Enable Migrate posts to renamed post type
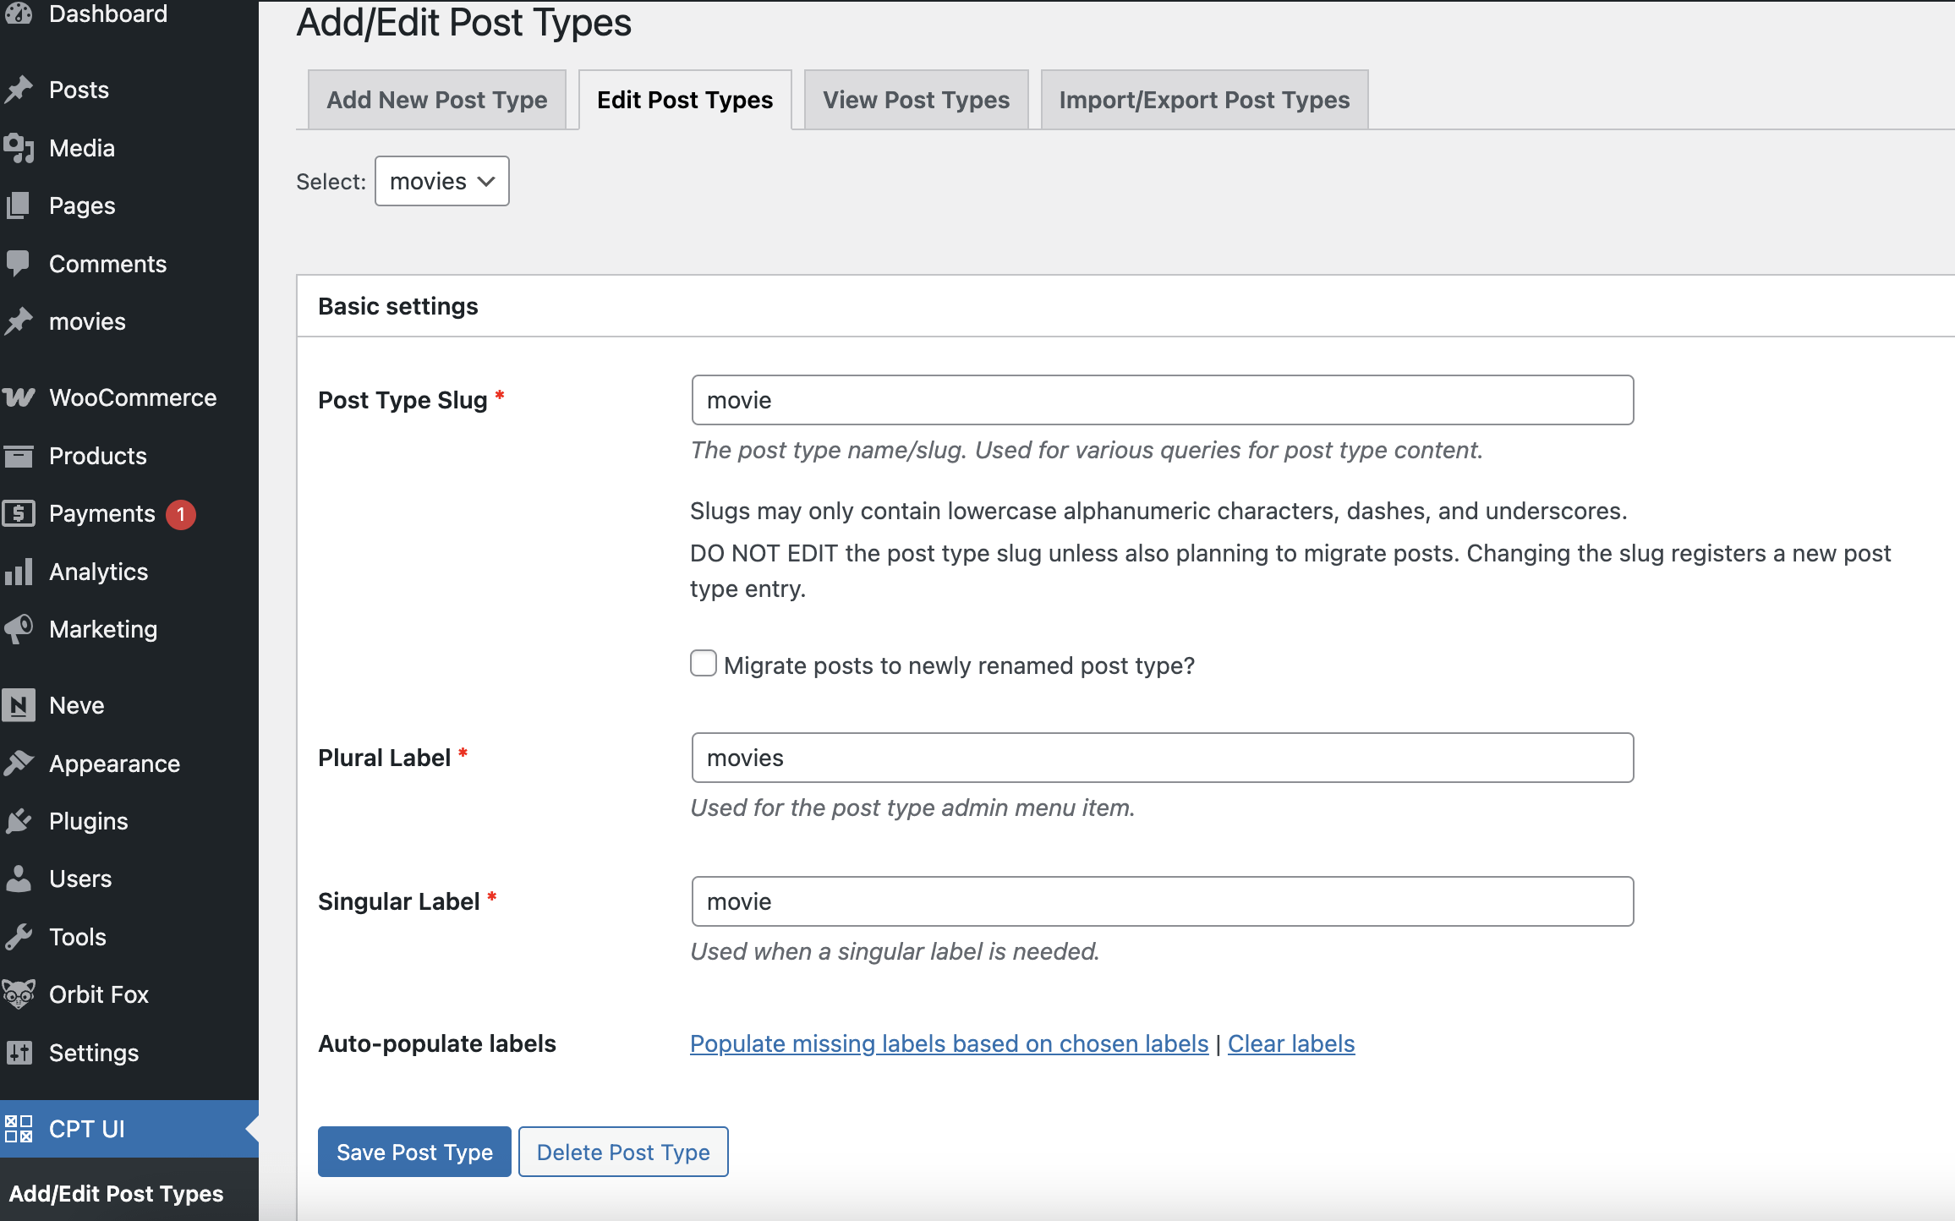 pyautogui.click(x=703, y=664)
